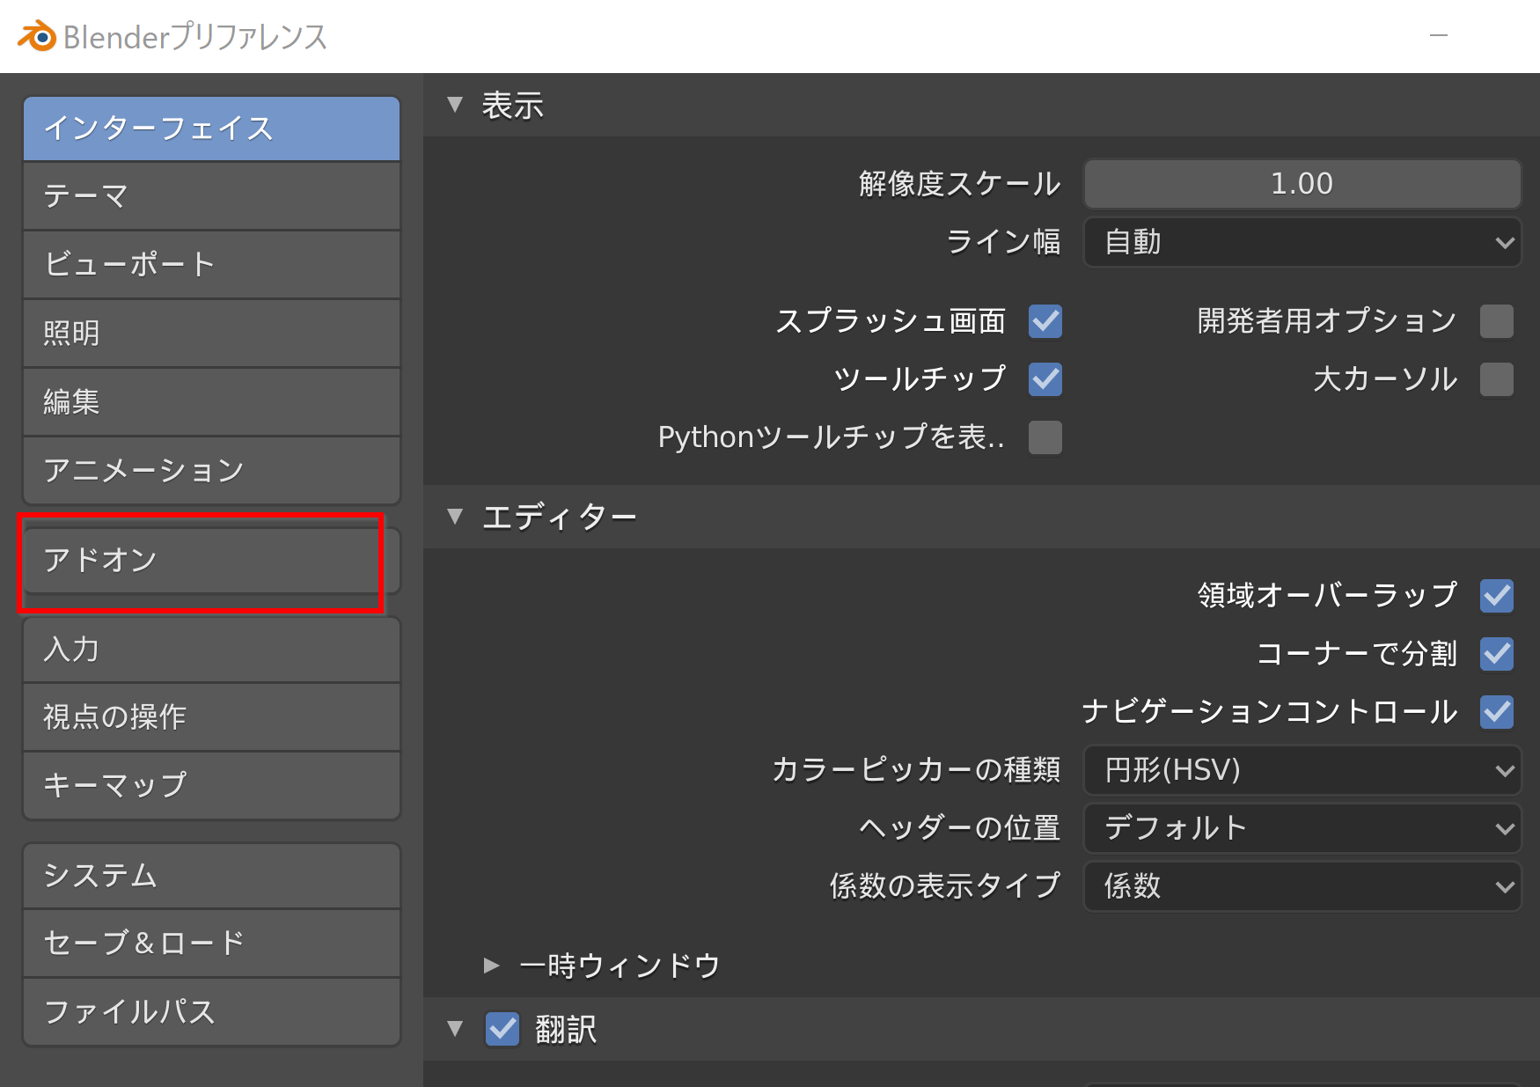1540x1087 pixels.
Task: Expand the 一時ウィンドウ subpanel
Action: pos(491,966)
